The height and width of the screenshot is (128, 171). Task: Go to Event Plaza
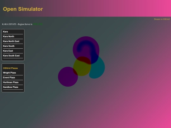(9, 77)
